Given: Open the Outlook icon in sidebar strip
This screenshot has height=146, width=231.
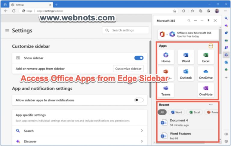Looking at the screenshot, I should pyautogui.click(x=226, y=62).
